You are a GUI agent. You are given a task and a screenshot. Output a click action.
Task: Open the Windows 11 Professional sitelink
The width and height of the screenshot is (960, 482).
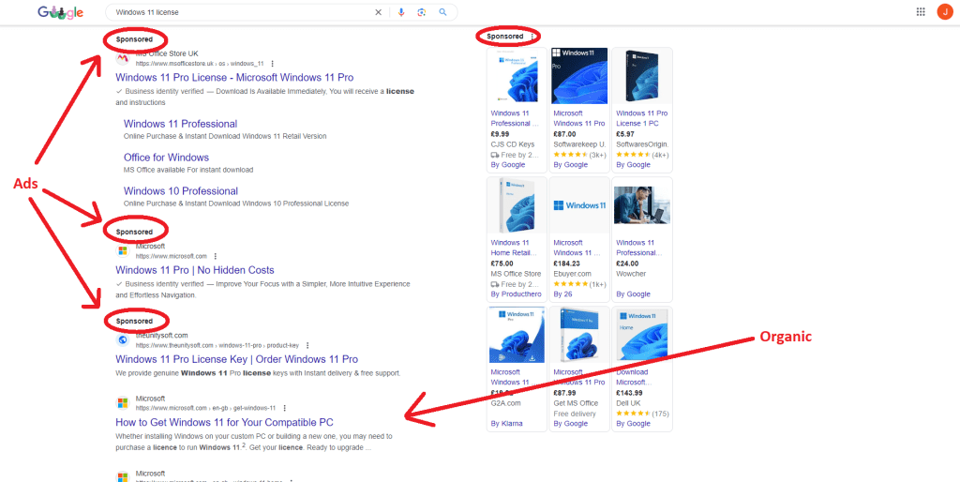pos(181,125)
